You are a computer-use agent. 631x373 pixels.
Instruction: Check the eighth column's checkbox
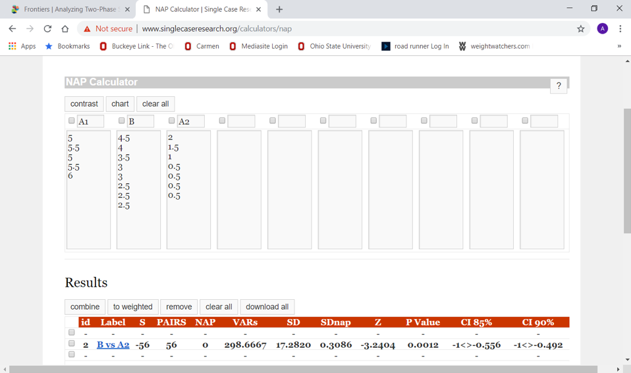pos(424,121)
